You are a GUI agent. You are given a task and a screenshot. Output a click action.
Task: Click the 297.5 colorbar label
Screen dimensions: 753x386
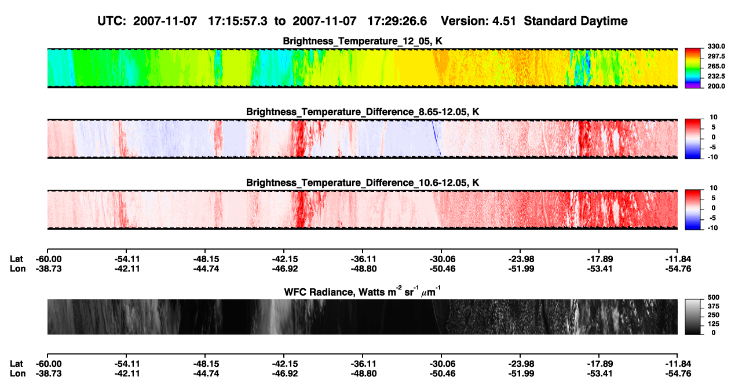pos(716,56)
